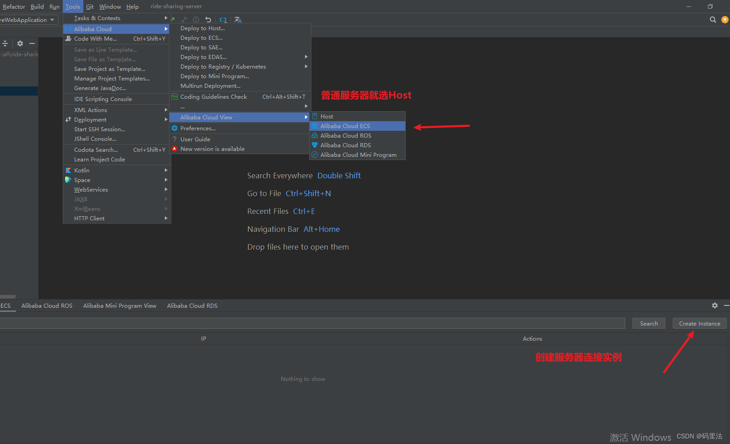Click the translate toolbar icon
This screenshot has width=730, height=444.
[238, 20]
